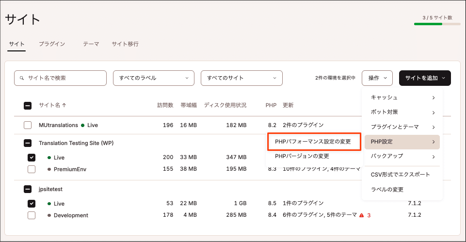The image size is (466, 242).
Task: Click 1件のプラグイン in jpsitetest Live row
Action: [303, 203]
